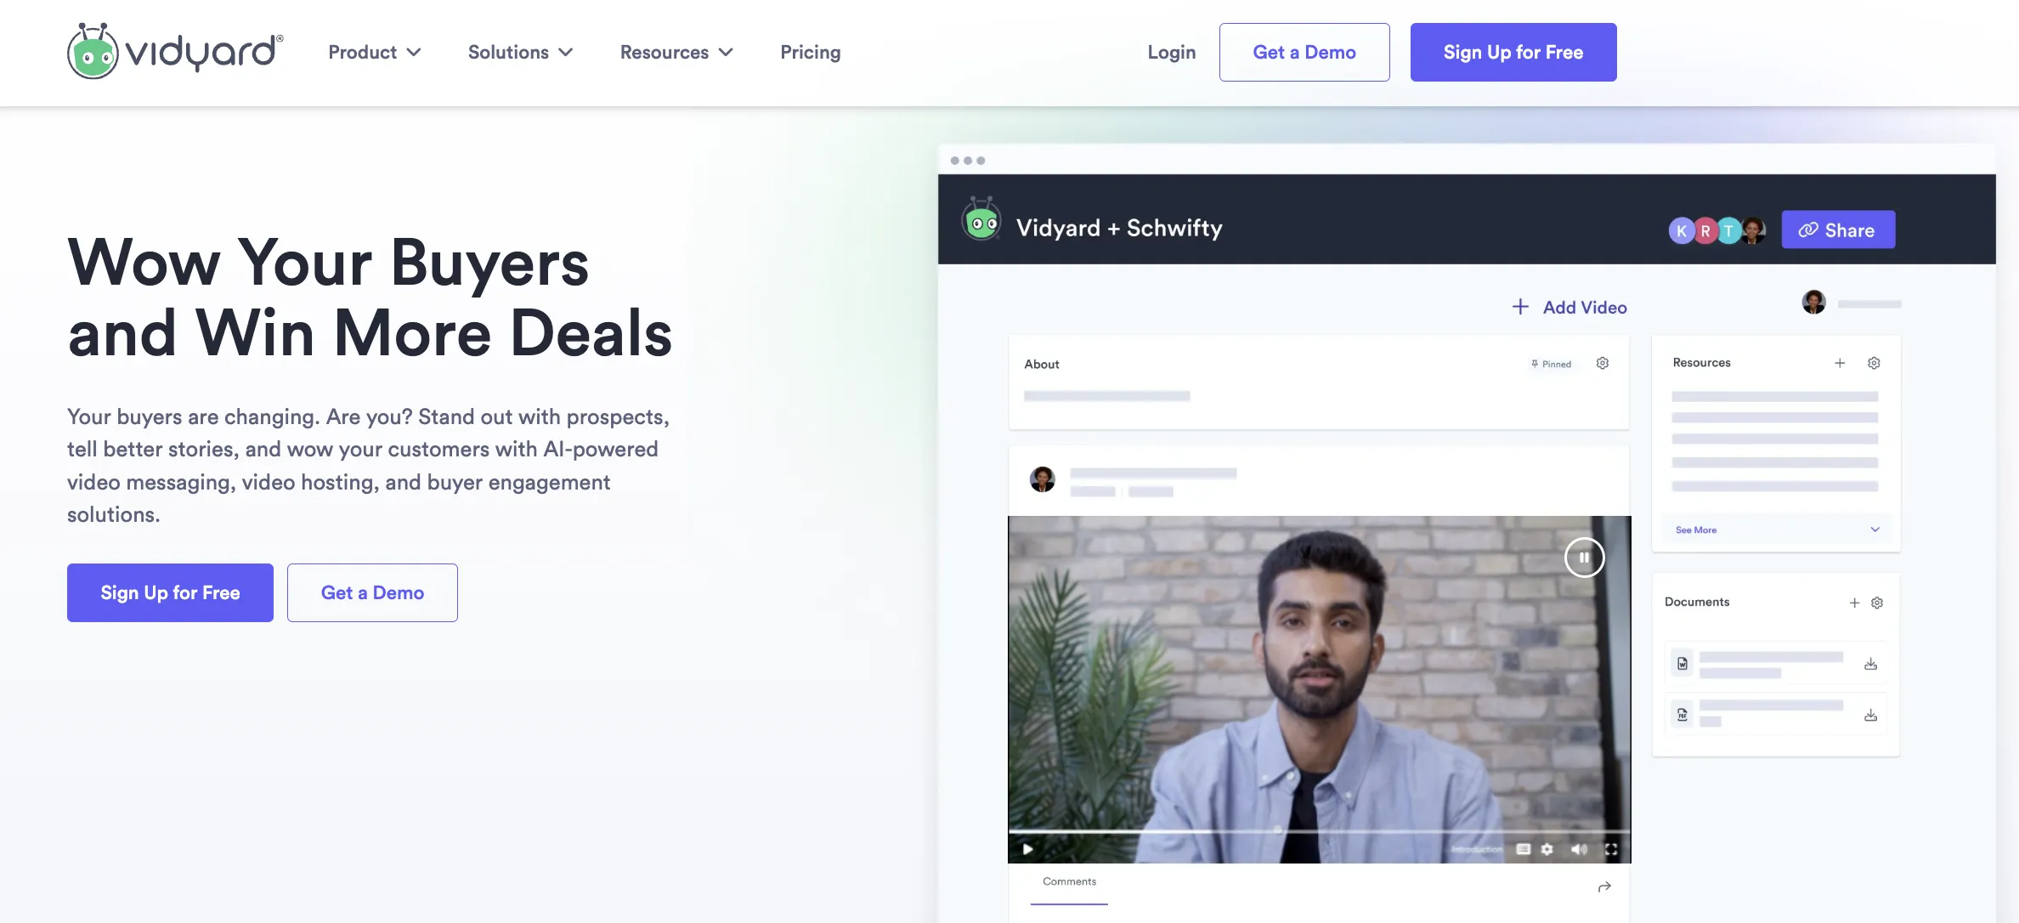Click the Login link
The height and width of the screenshot is (923, 2019).
pos(1171,52)
